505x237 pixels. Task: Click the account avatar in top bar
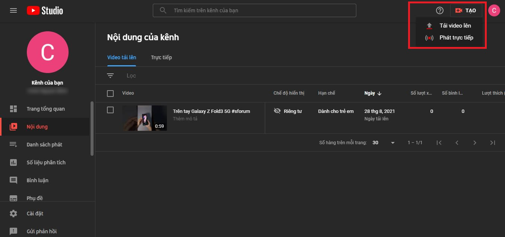tap(494, 10)
